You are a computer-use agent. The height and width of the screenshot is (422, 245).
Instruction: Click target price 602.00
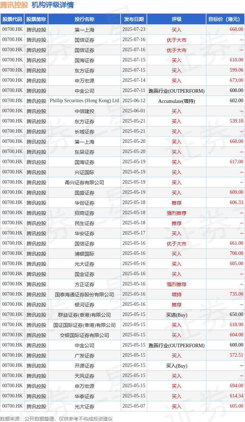coord(236,101)
